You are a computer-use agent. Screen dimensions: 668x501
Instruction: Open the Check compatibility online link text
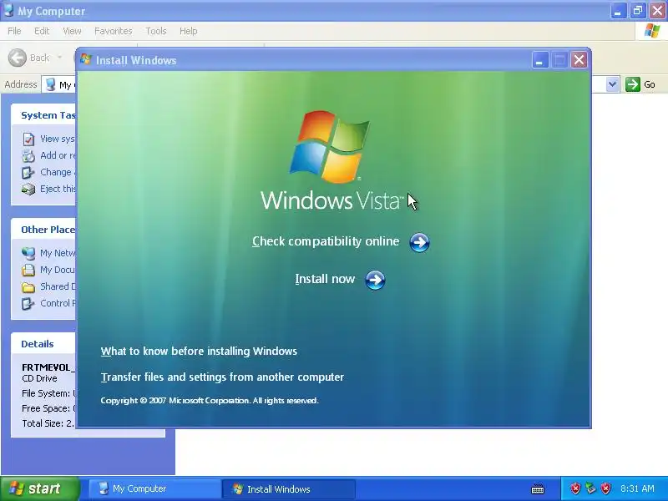pos(326,241)
